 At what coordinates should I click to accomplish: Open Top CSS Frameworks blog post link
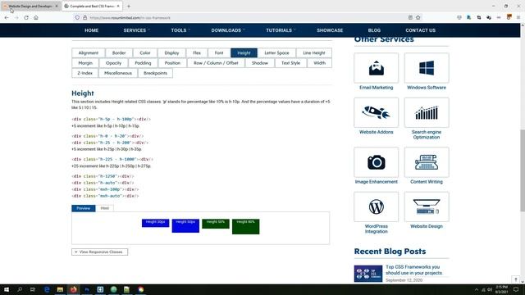pos(413,270)
